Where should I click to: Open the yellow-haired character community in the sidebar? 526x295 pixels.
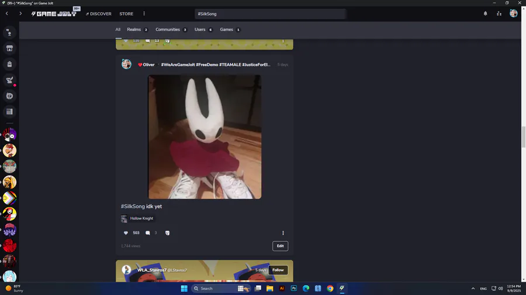click(x=9, y=182)
